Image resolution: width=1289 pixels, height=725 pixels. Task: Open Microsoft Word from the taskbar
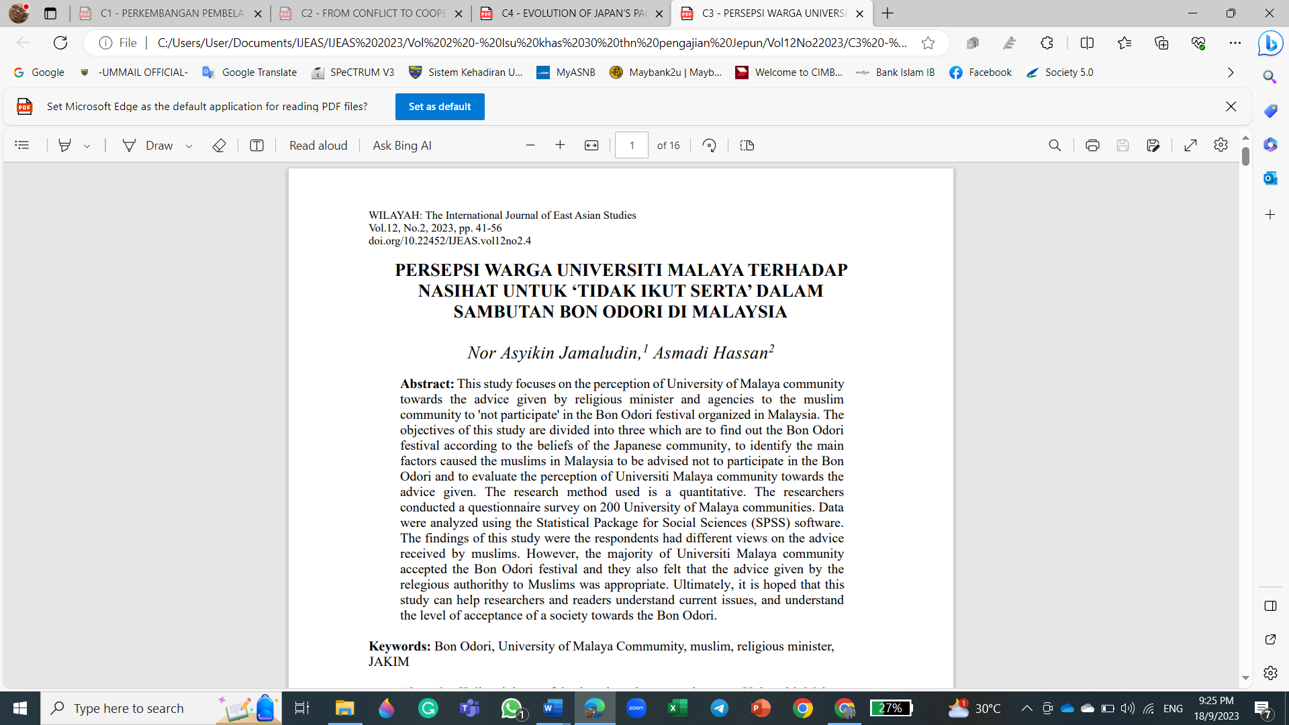pyautogui.click(x=553, y=708)
